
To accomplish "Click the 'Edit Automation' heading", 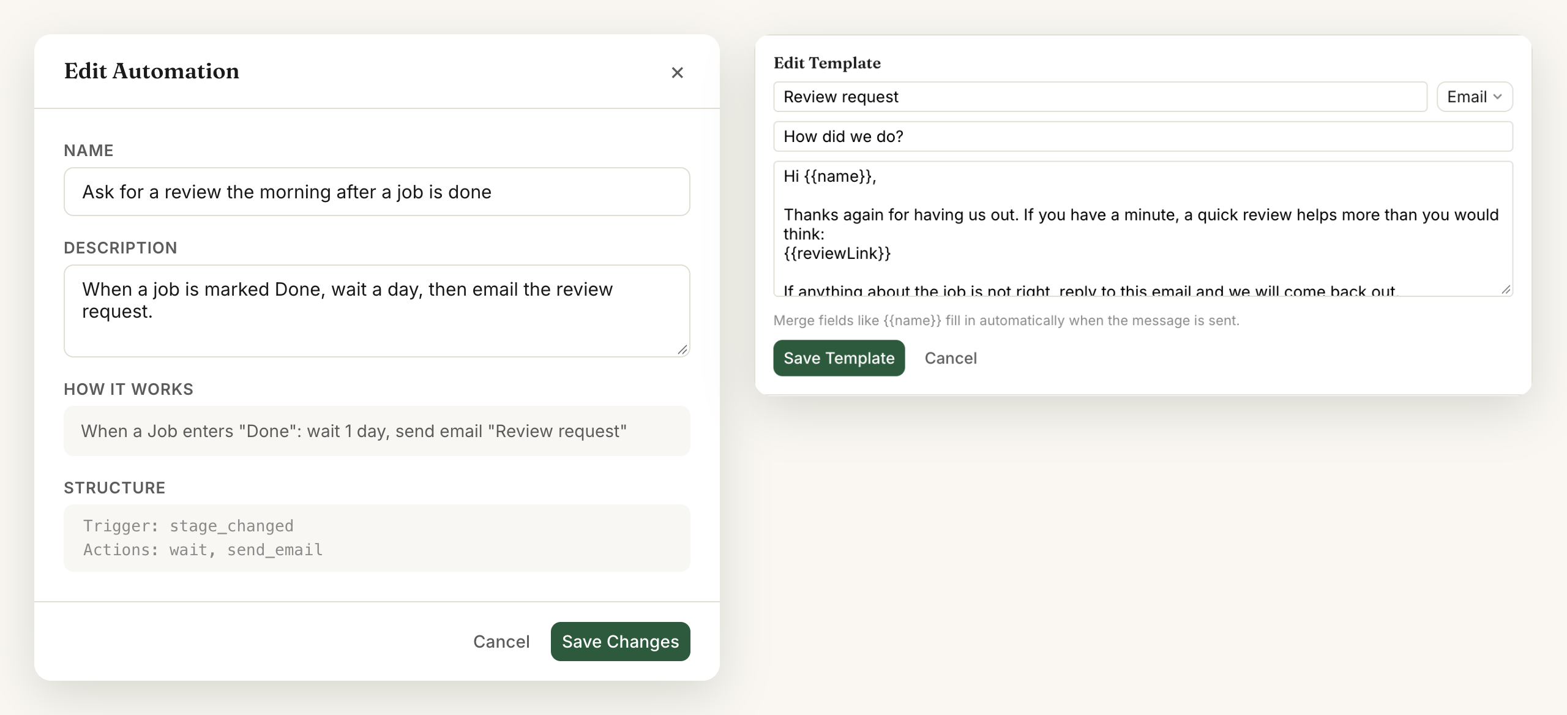I will [152, 71].
